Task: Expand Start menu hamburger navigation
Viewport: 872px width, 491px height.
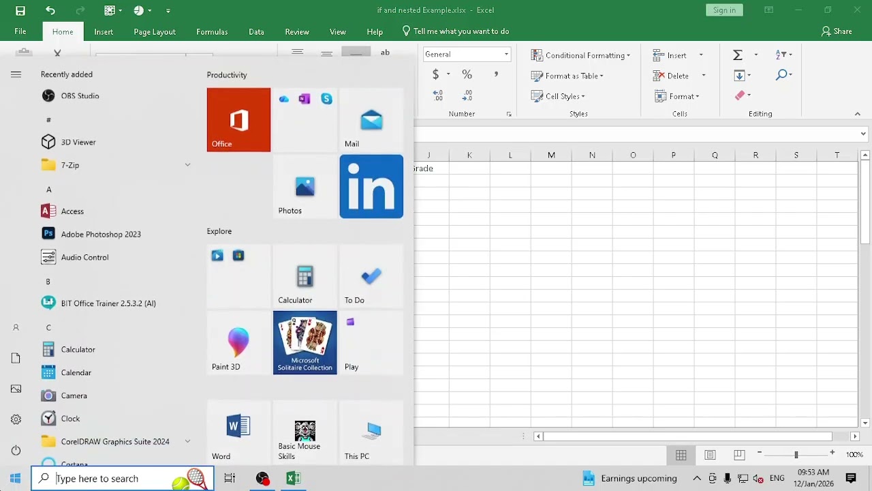Action: pos(16,74)
